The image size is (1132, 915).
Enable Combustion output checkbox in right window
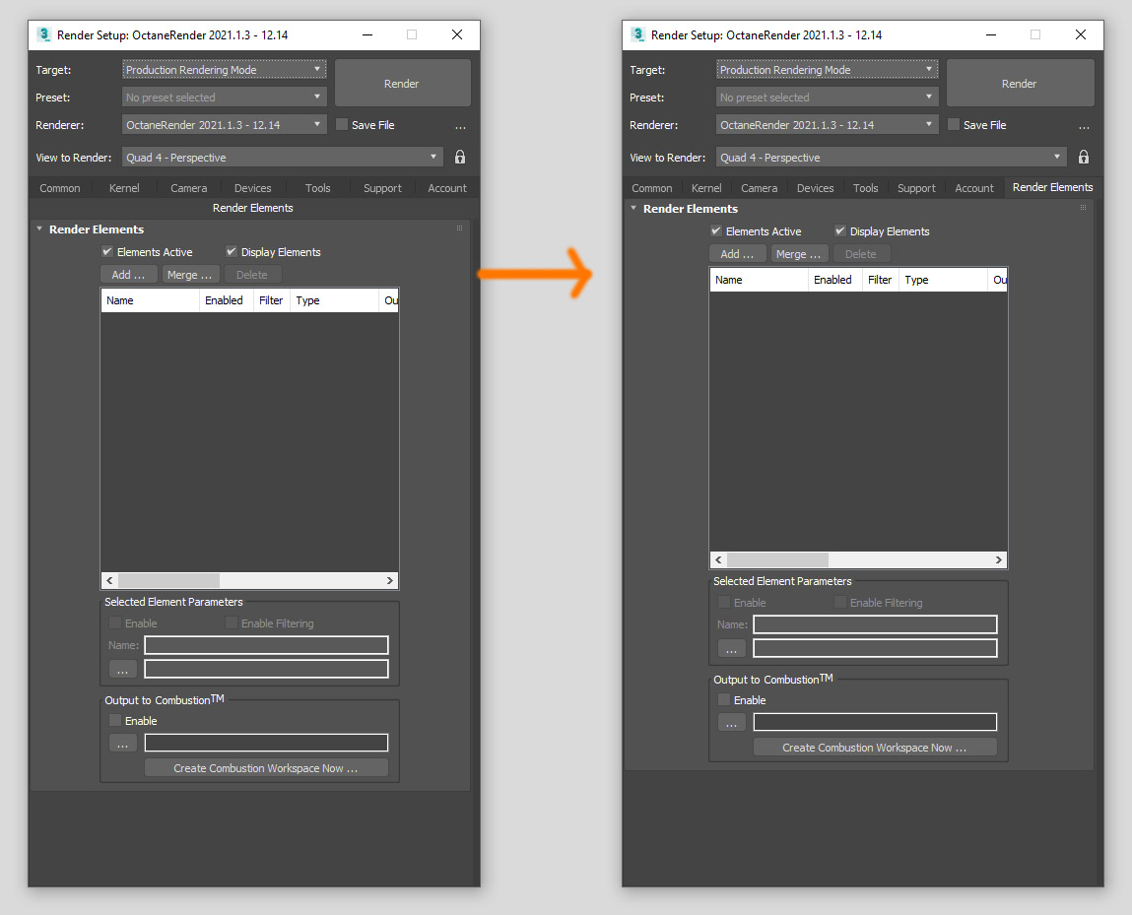coord(723,699)
